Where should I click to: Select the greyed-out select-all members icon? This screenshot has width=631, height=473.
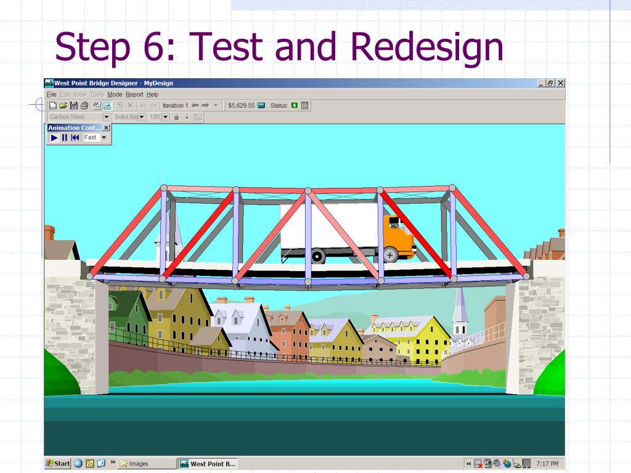pos(120,105)
